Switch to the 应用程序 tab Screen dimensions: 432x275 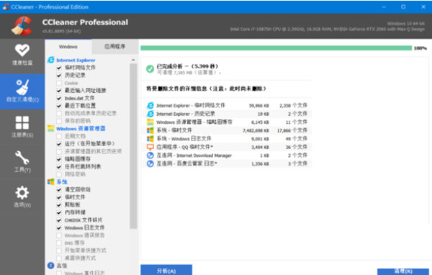point(115,47)
